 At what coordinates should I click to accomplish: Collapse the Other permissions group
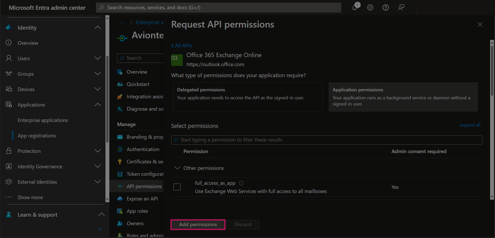(177, 168)
